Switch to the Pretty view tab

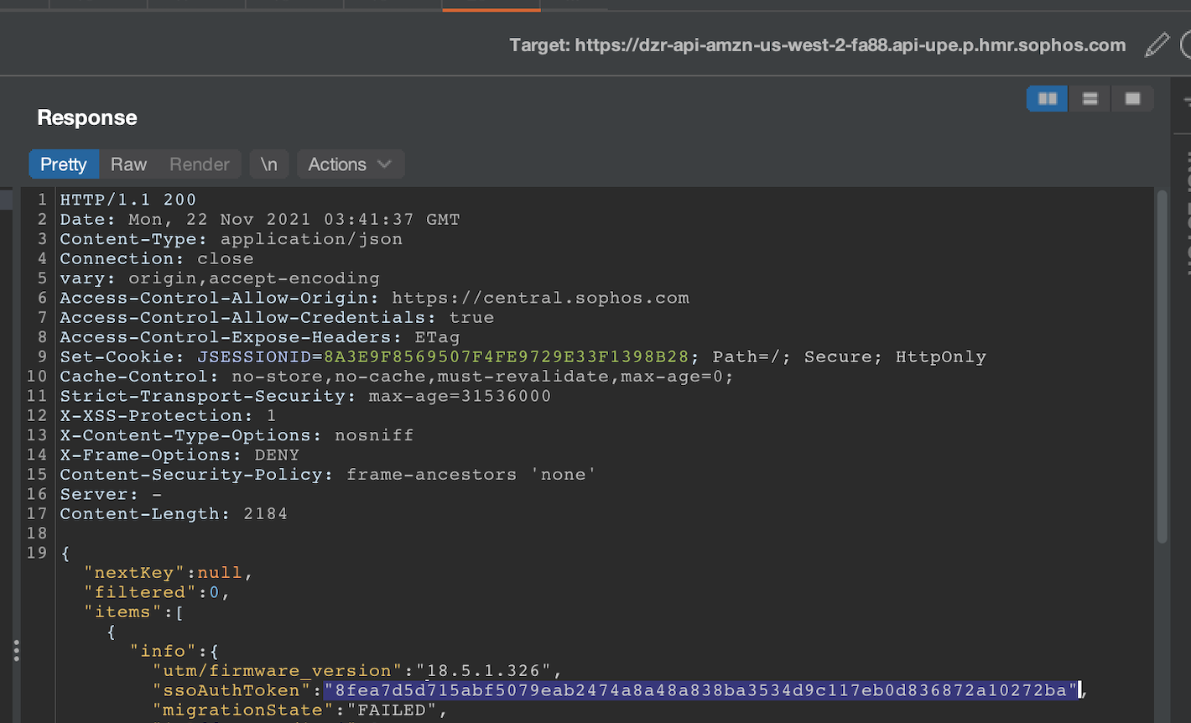pos(64,164)
